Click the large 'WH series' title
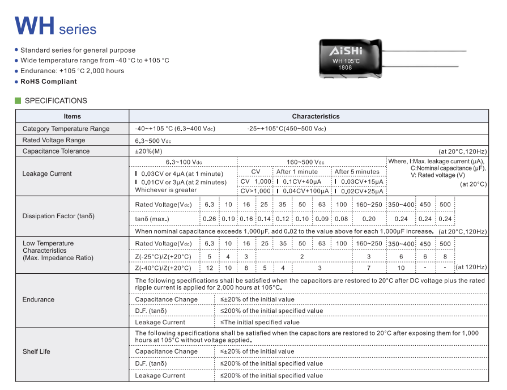 click(56, 27)
